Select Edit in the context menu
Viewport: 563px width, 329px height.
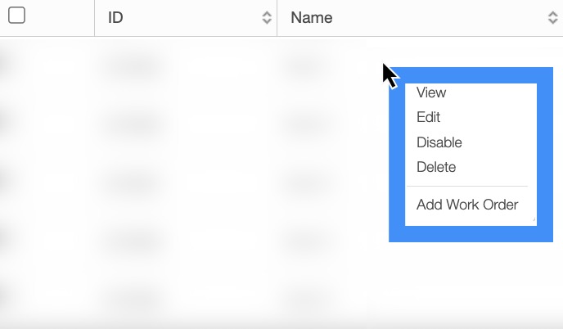(x=429, y=117)
